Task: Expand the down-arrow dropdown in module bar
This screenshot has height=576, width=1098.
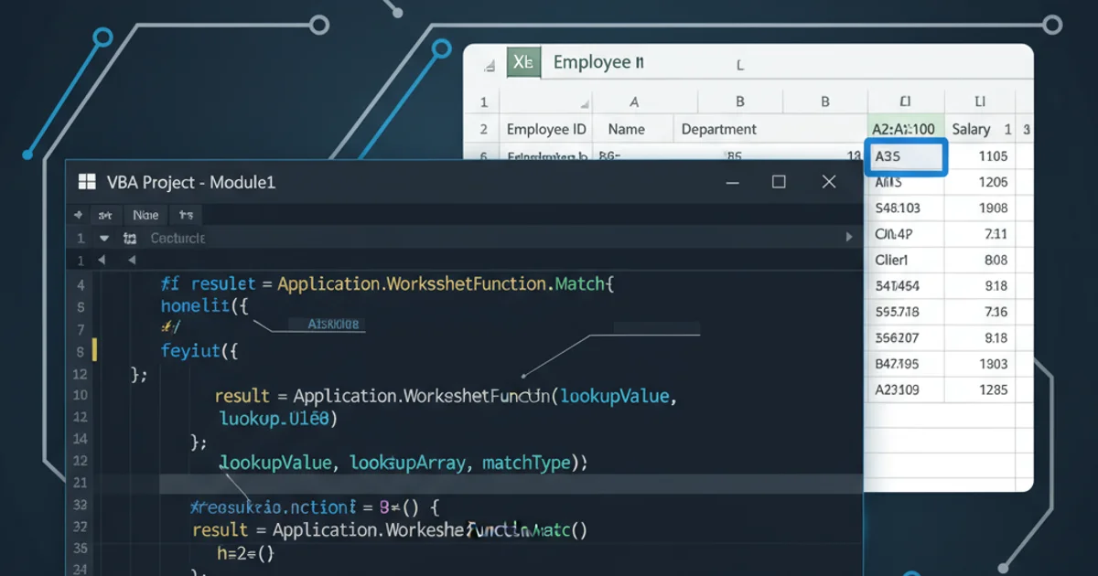Action: 104,238
